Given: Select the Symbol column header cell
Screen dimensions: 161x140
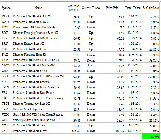Looking at the screenshot, I should pos(6,8).
